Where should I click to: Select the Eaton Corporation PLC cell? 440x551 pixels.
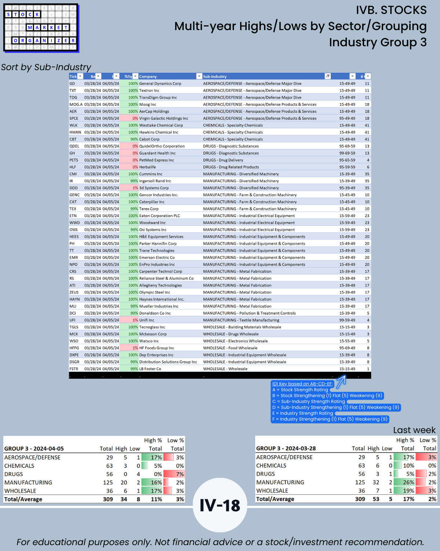159,216
